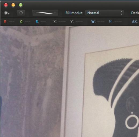
Task: Click the gray concrete wall area on canvas
Action: click(31, 81)
